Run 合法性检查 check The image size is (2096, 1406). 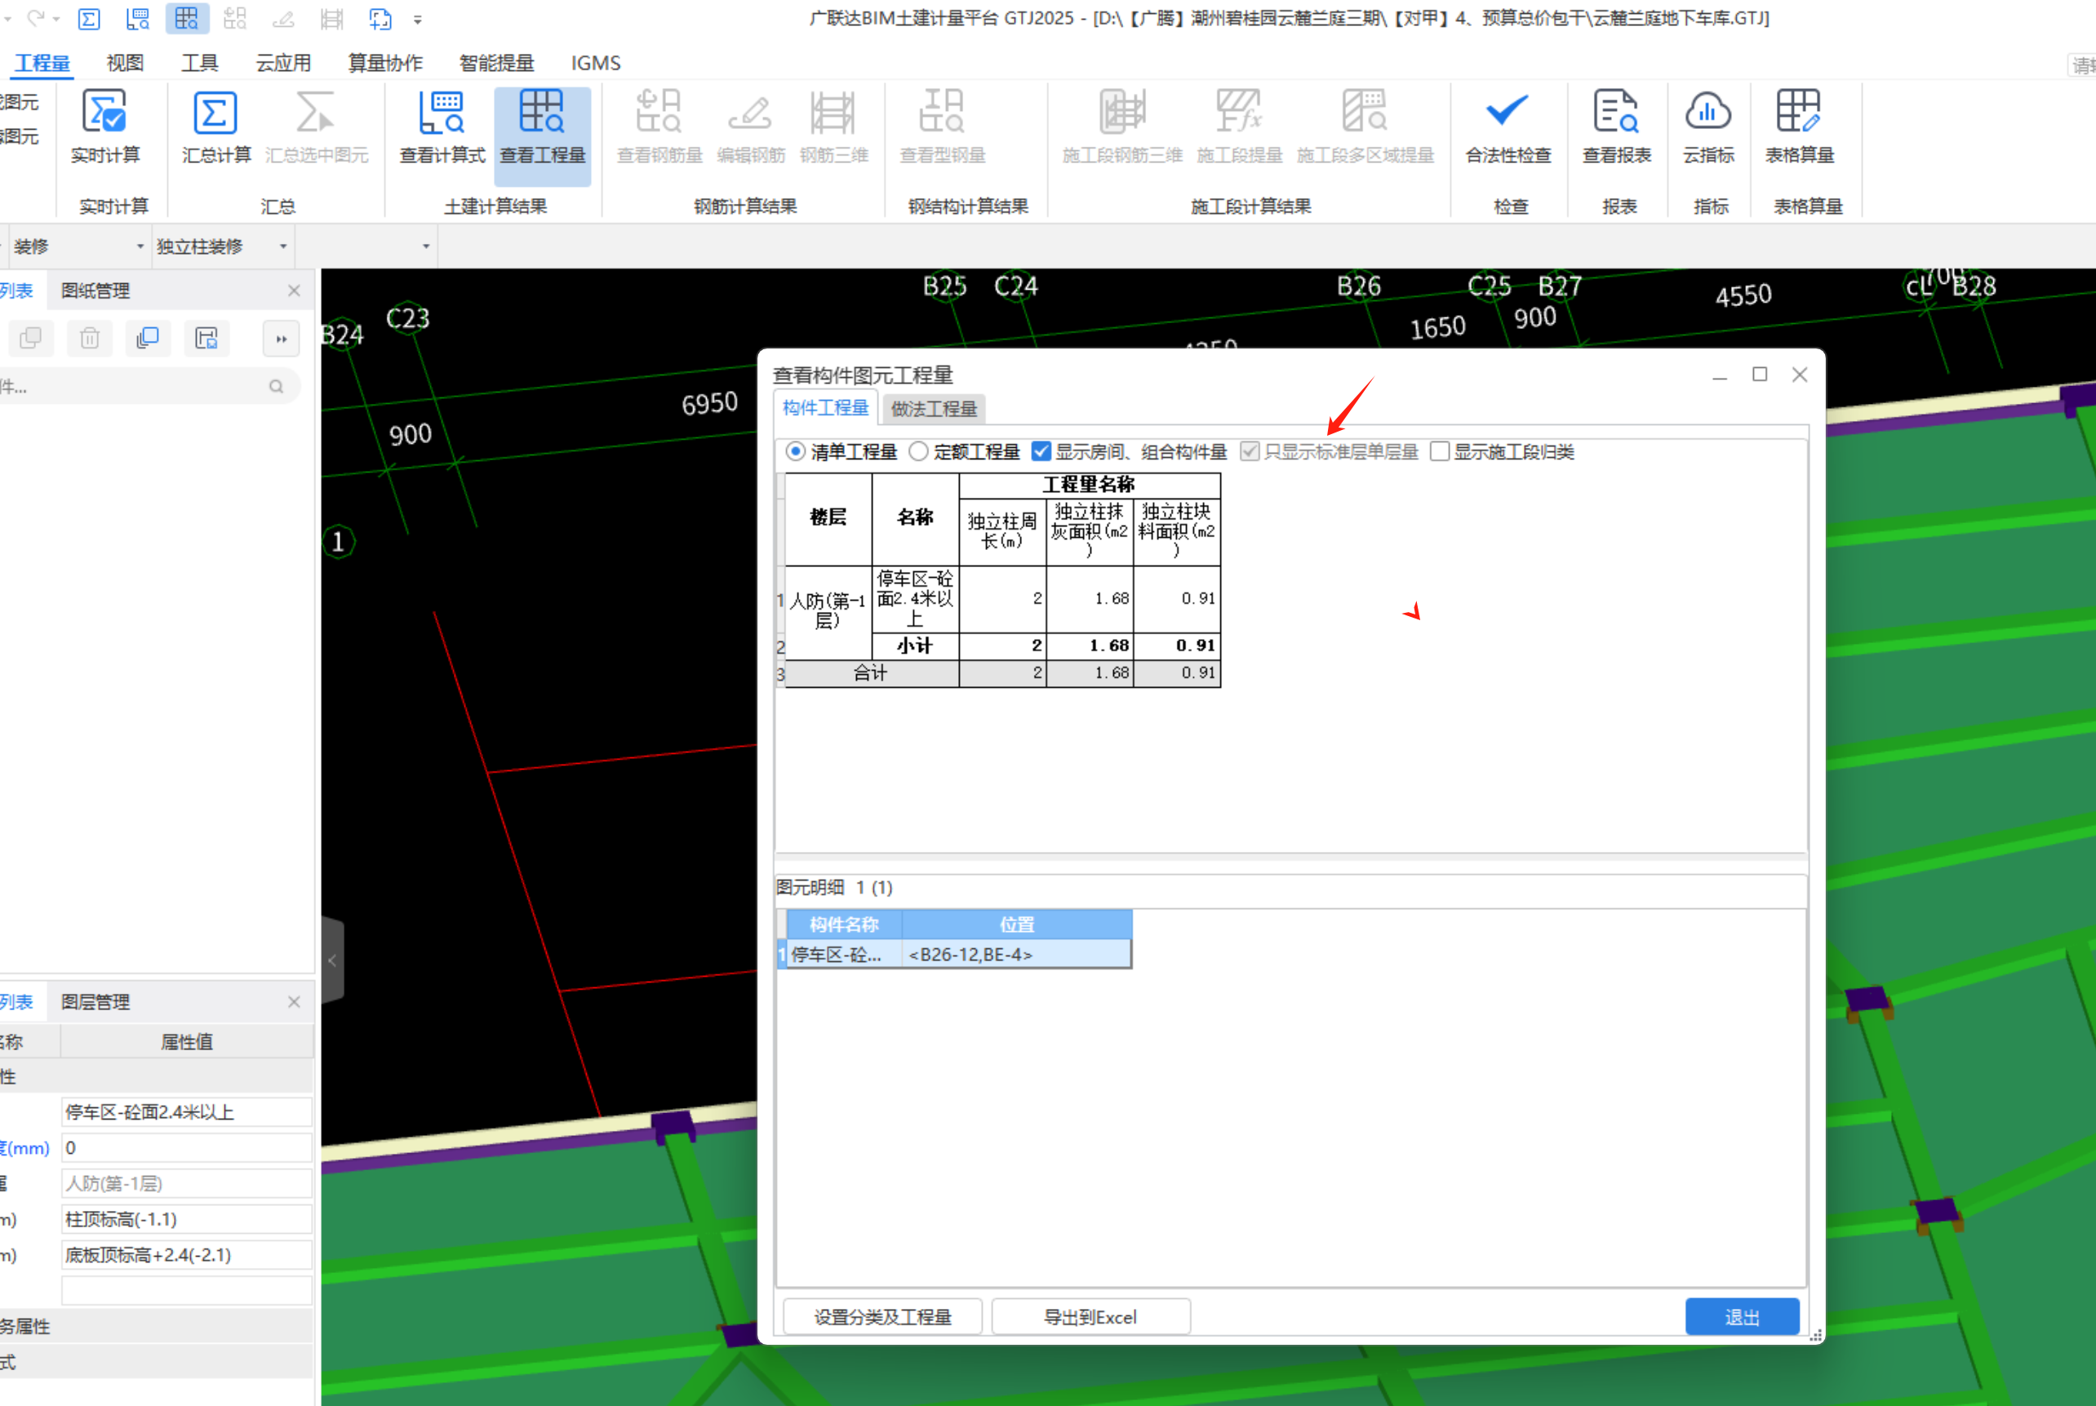(1508, 126)
